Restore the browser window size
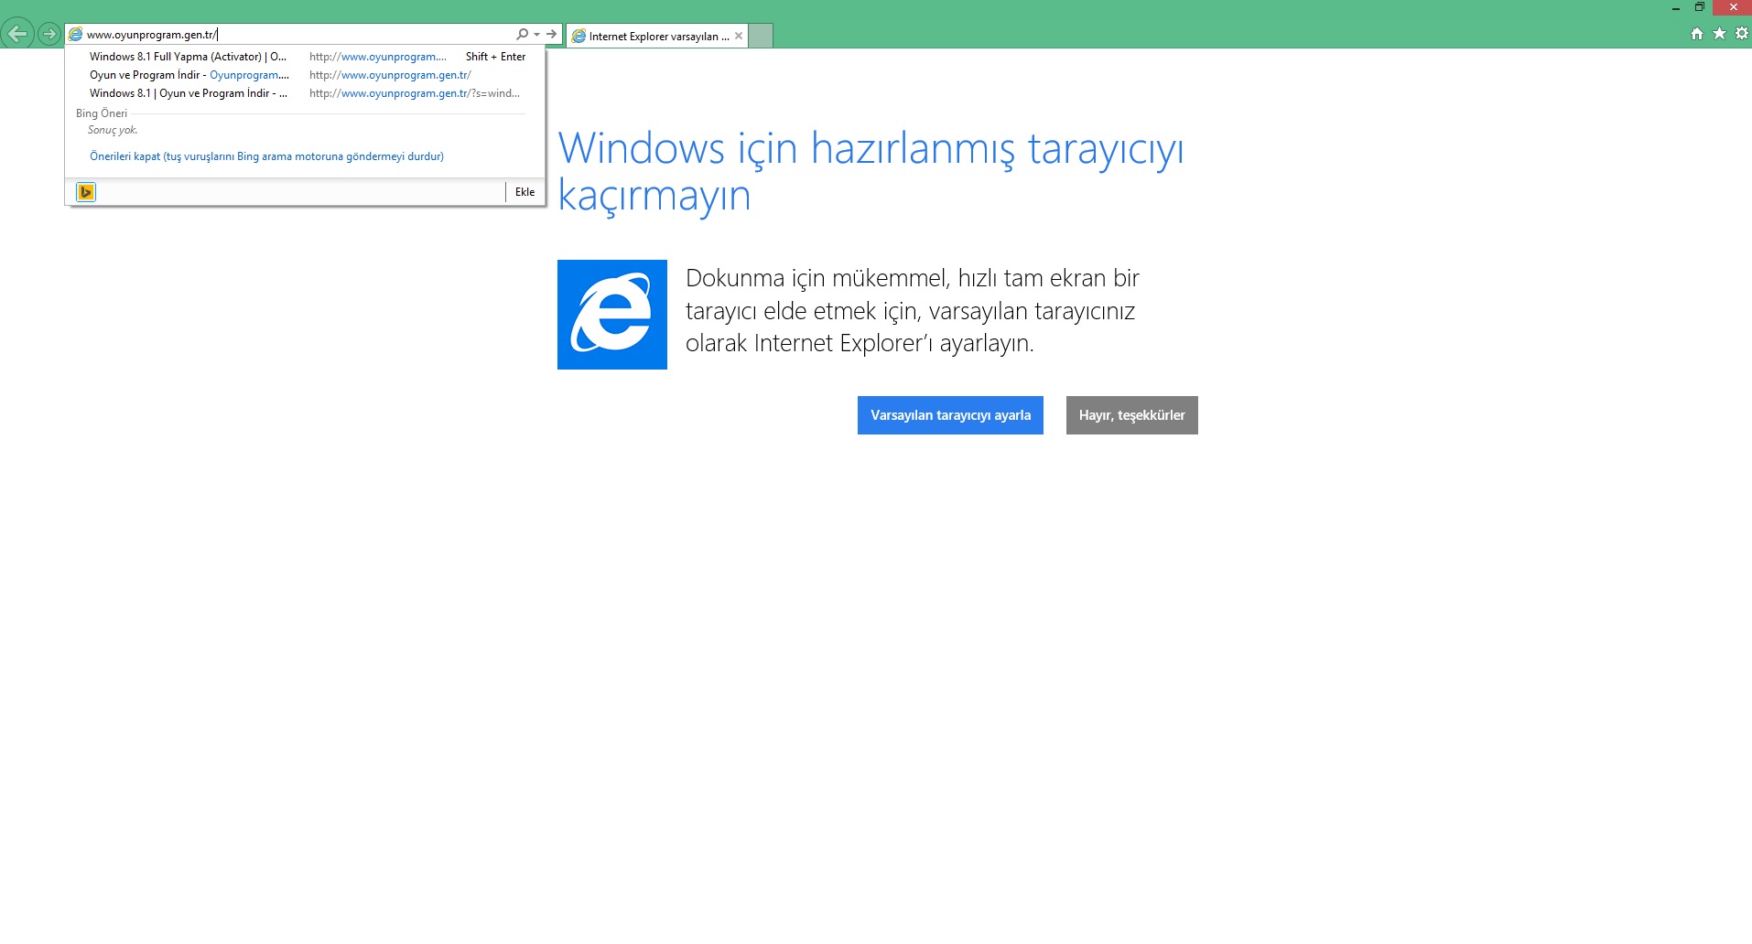1752x944 pixels. coord(1699,7)
